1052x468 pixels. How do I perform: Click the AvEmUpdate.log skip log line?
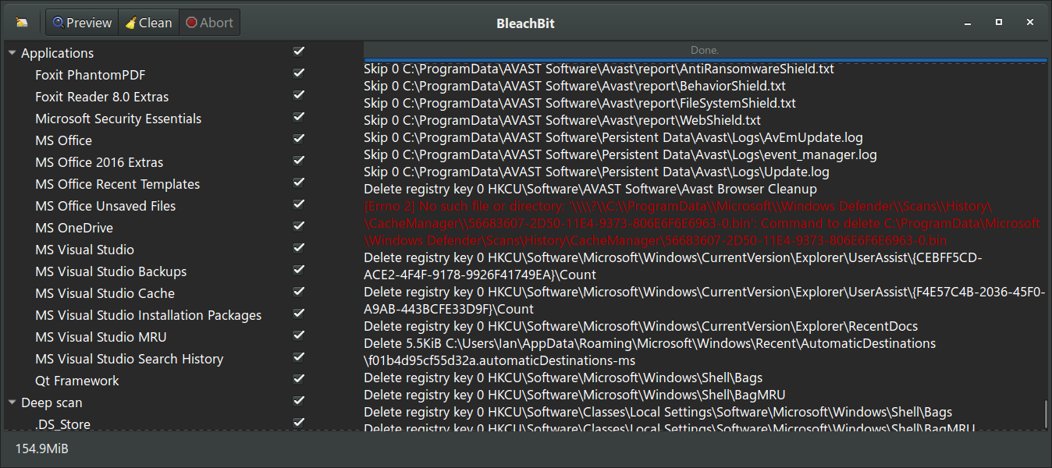click(613, 137)
